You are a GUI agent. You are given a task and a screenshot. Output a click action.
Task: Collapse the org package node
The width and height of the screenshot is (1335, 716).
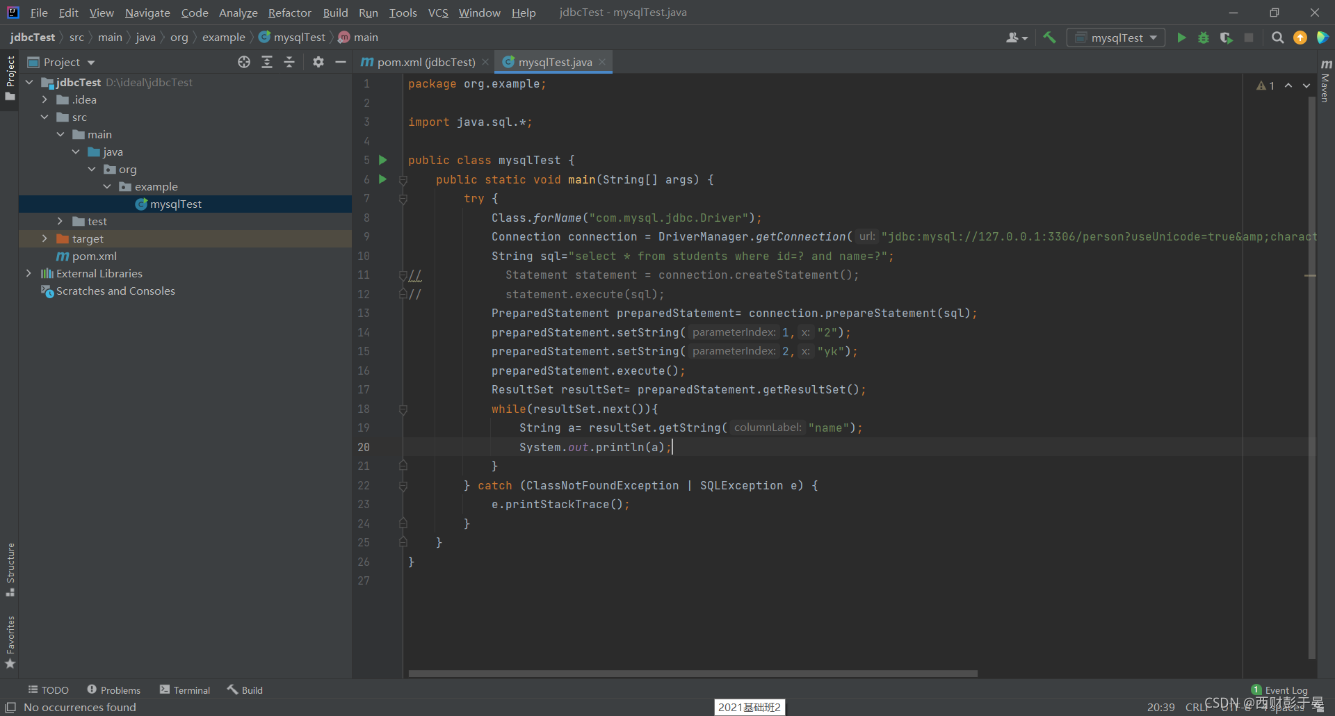tap(92, 169)
